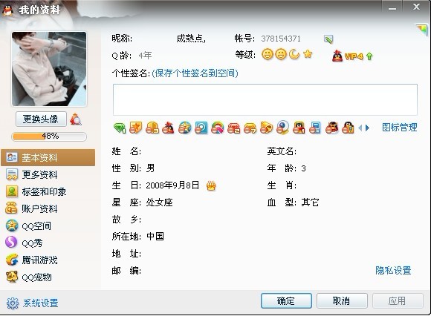Click the QQ Zone star globe icon in icon row
This screenshot has height=316, width=431.
185,128
